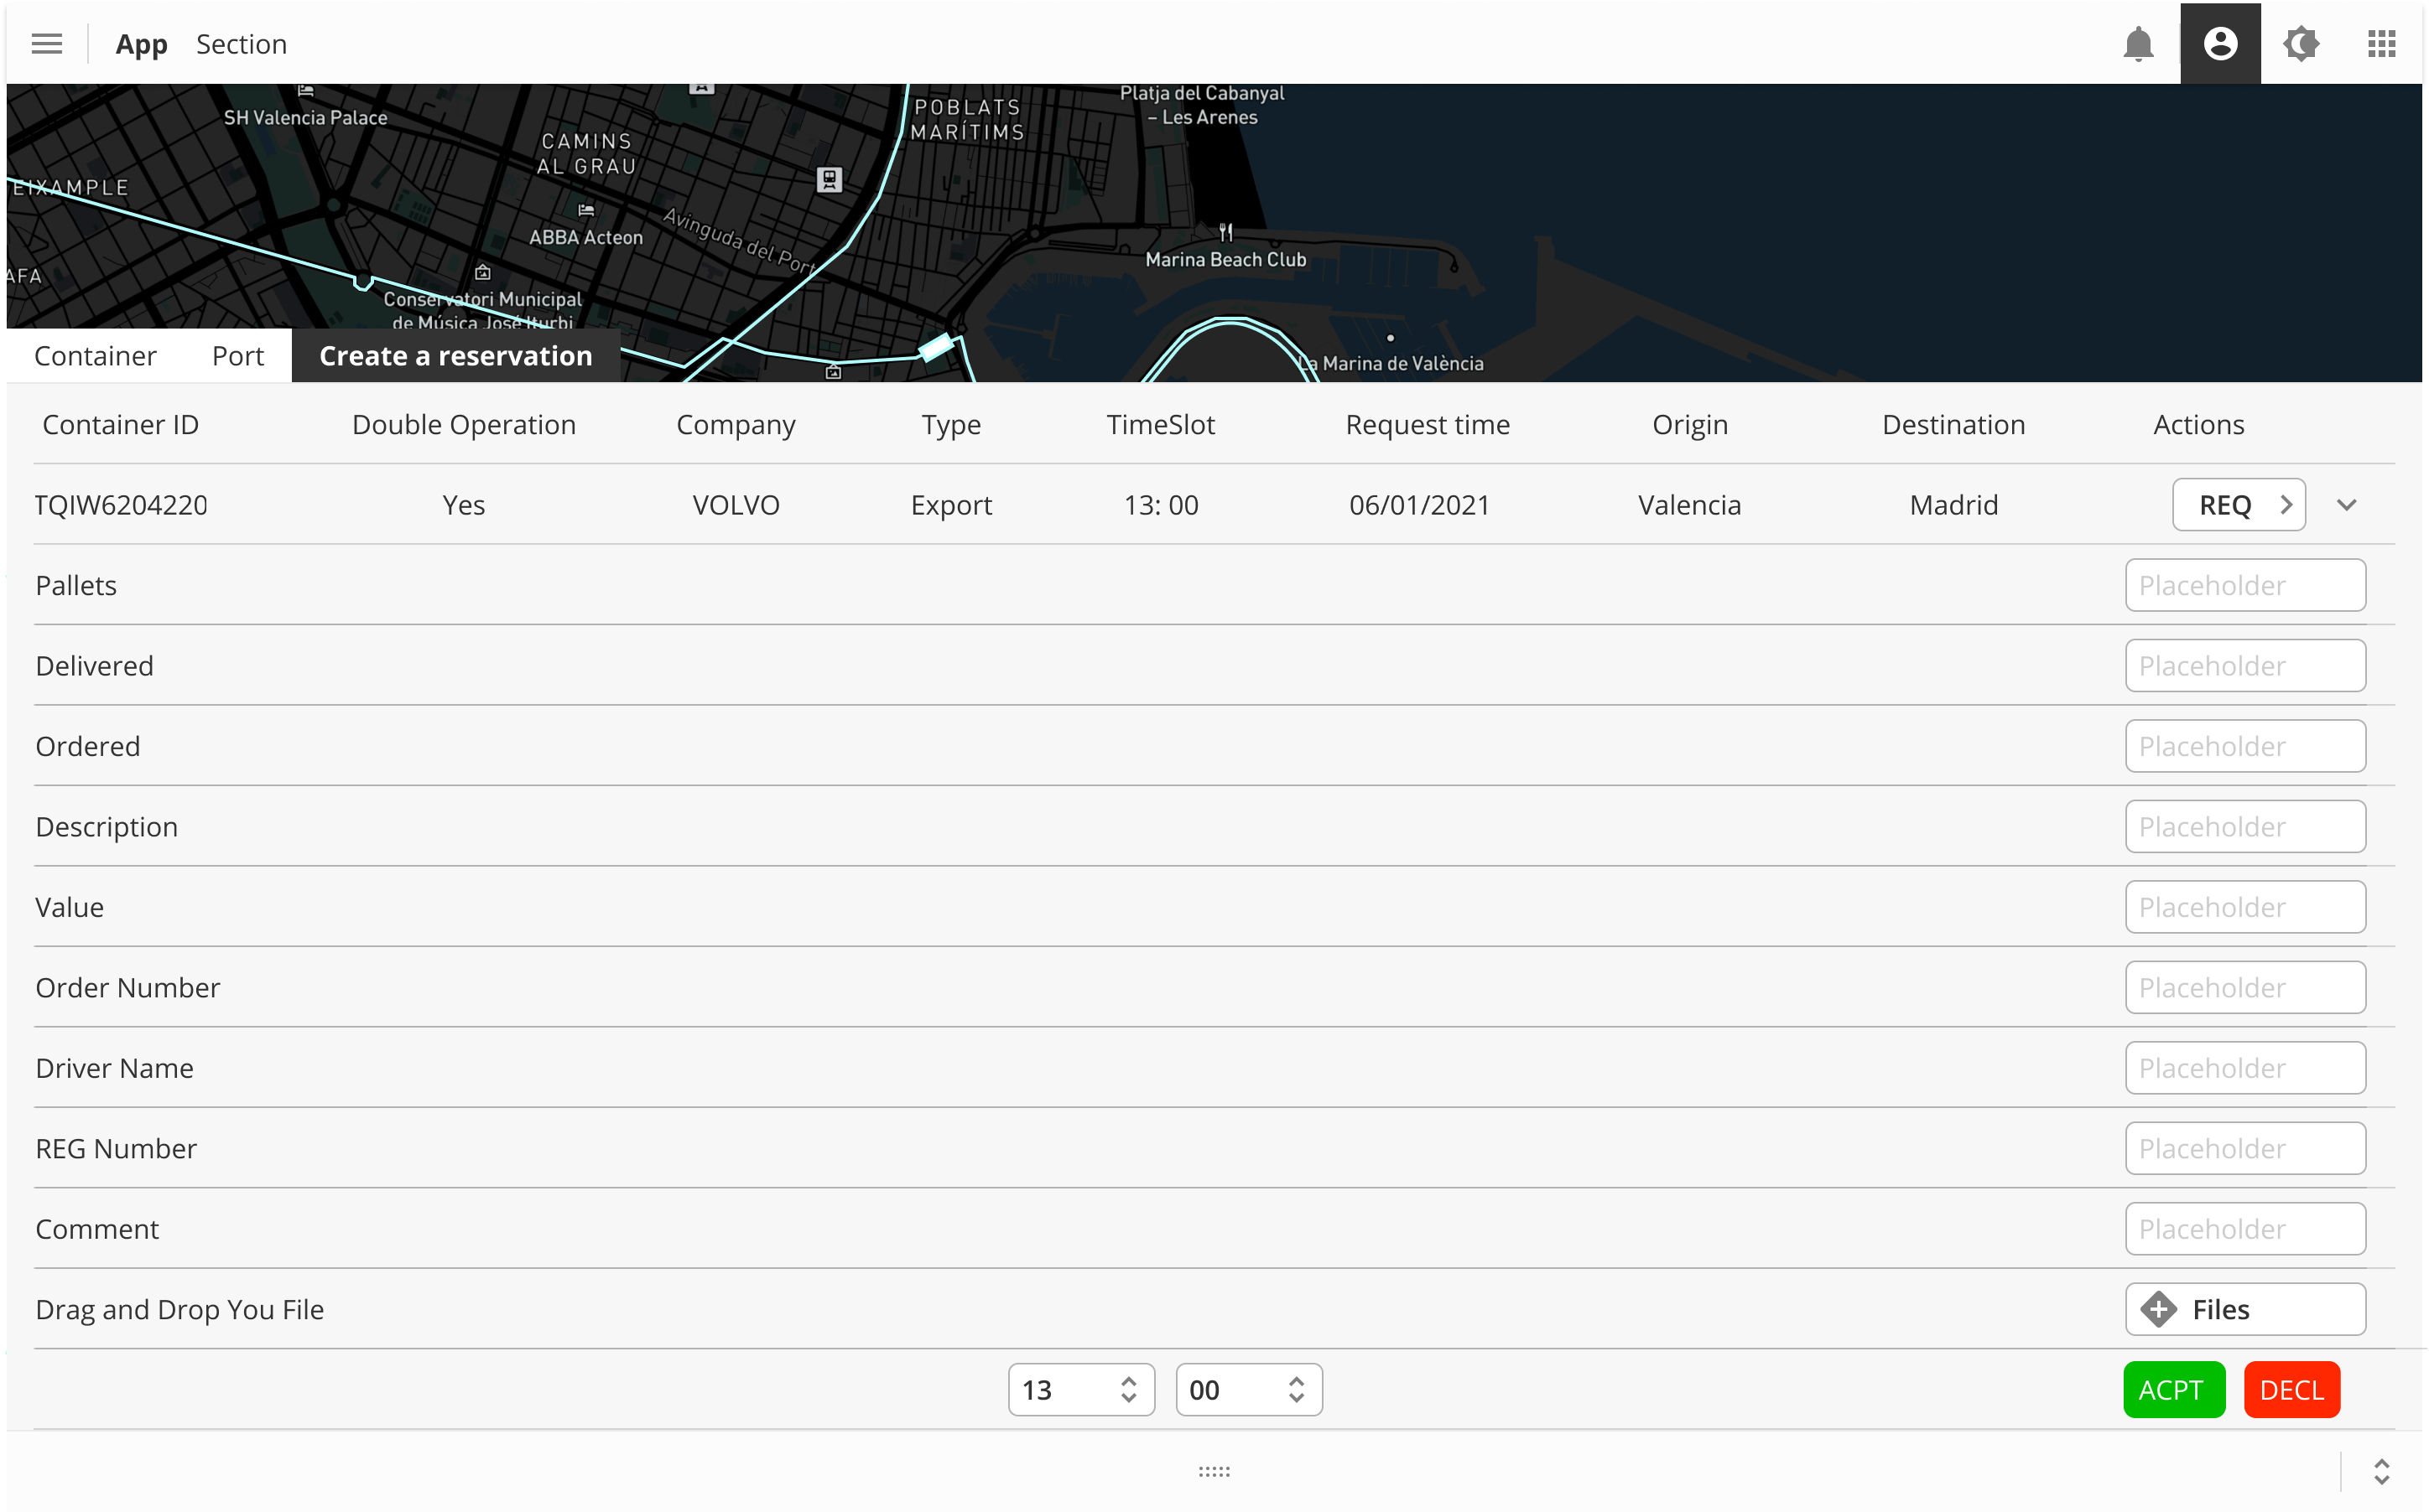
Task: Open the REQ status dropdown
Action: (2238, 505)
